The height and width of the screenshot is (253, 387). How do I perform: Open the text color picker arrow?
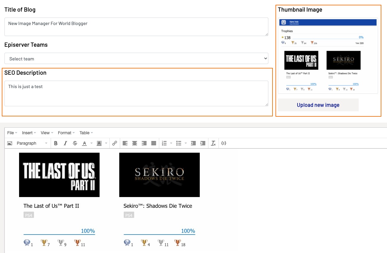pyautogui.click(x=92, y=143)
